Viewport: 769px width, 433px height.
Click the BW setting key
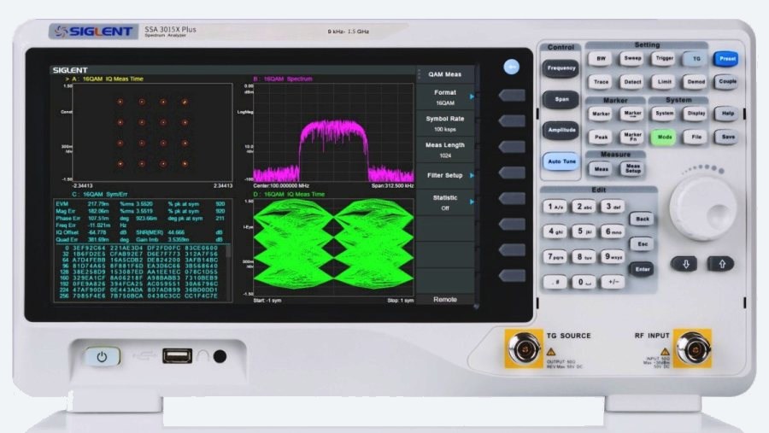(601, 59)
